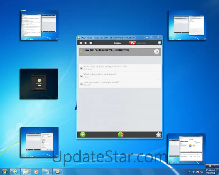
Task: Select What is Pomodoro technique ? task text
Action: [x=100, y=74]
